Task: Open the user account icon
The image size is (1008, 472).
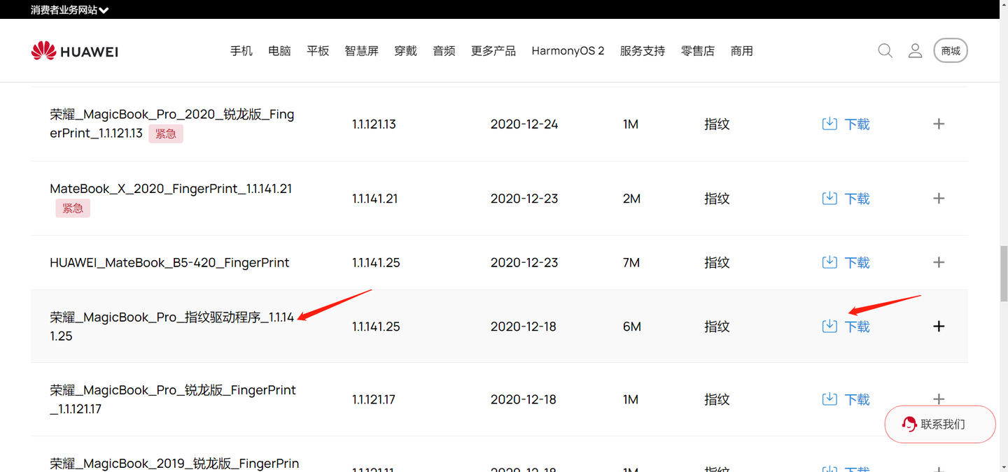Action: pos(915,50)
